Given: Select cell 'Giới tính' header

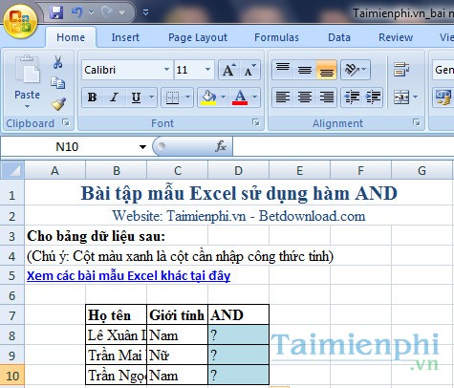Looking at the screenshot, I should click(x=177, y=315).
